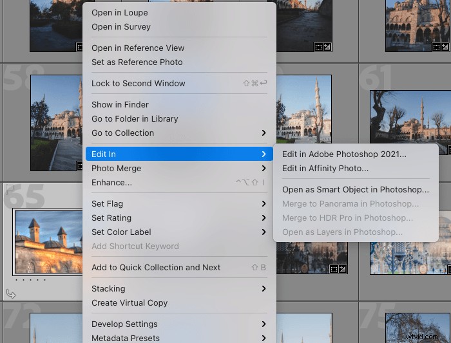Select Add to Quick Collection and Next
451x343 pixels.
click(179, 268)
